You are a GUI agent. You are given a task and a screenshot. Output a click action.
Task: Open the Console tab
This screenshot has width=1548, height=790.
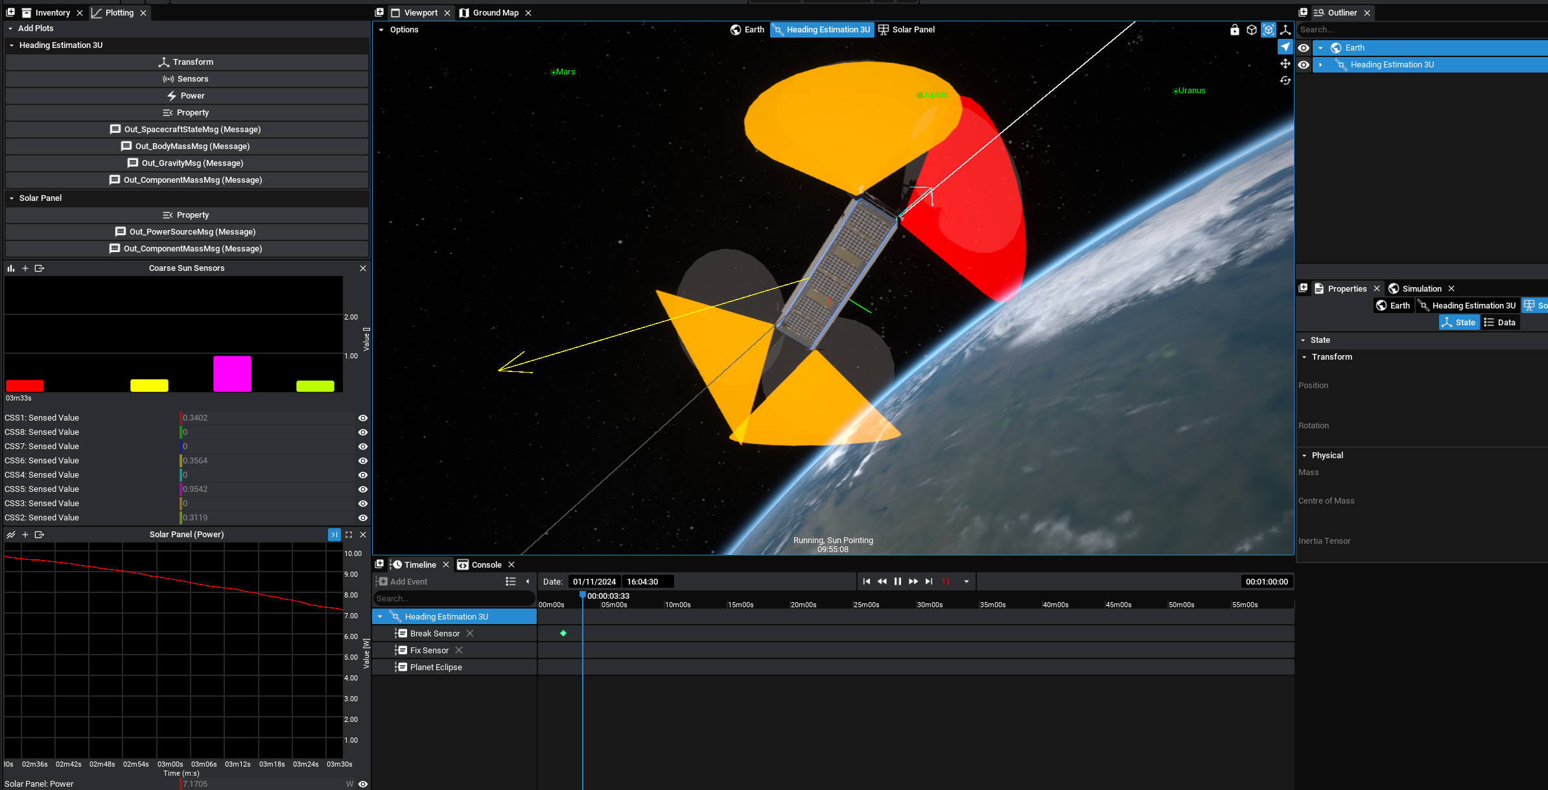(486, 564)
